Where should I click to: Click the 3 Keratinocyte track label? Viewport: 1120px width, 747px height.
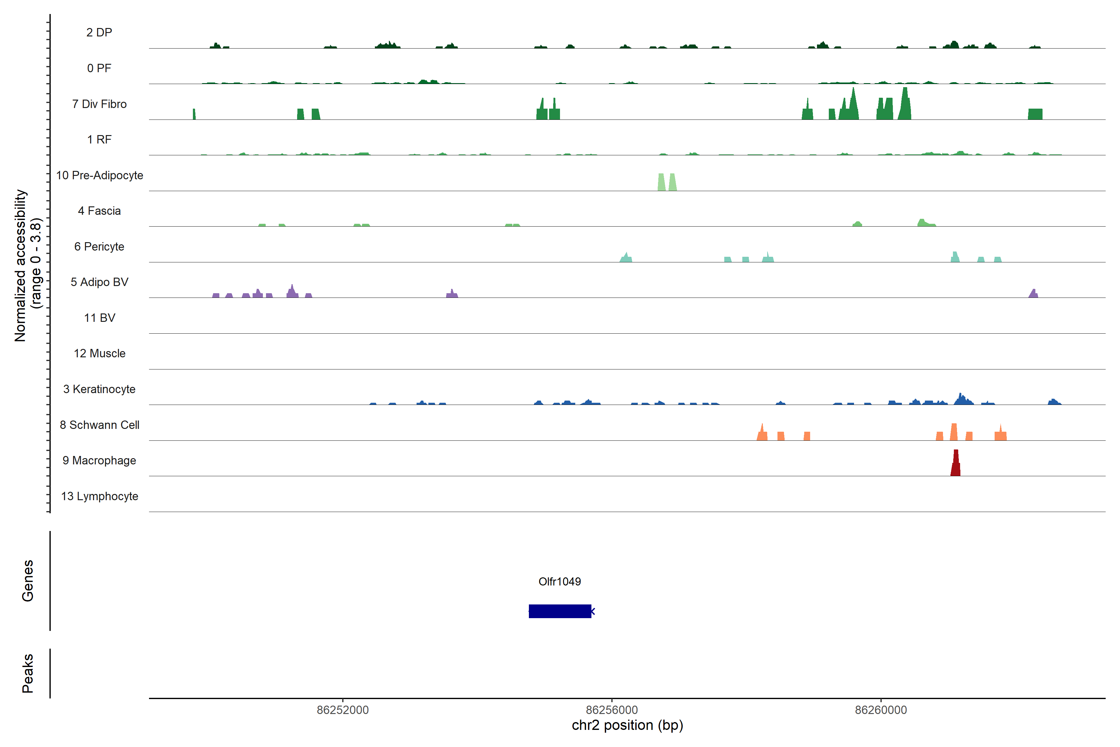click(99, 389)
